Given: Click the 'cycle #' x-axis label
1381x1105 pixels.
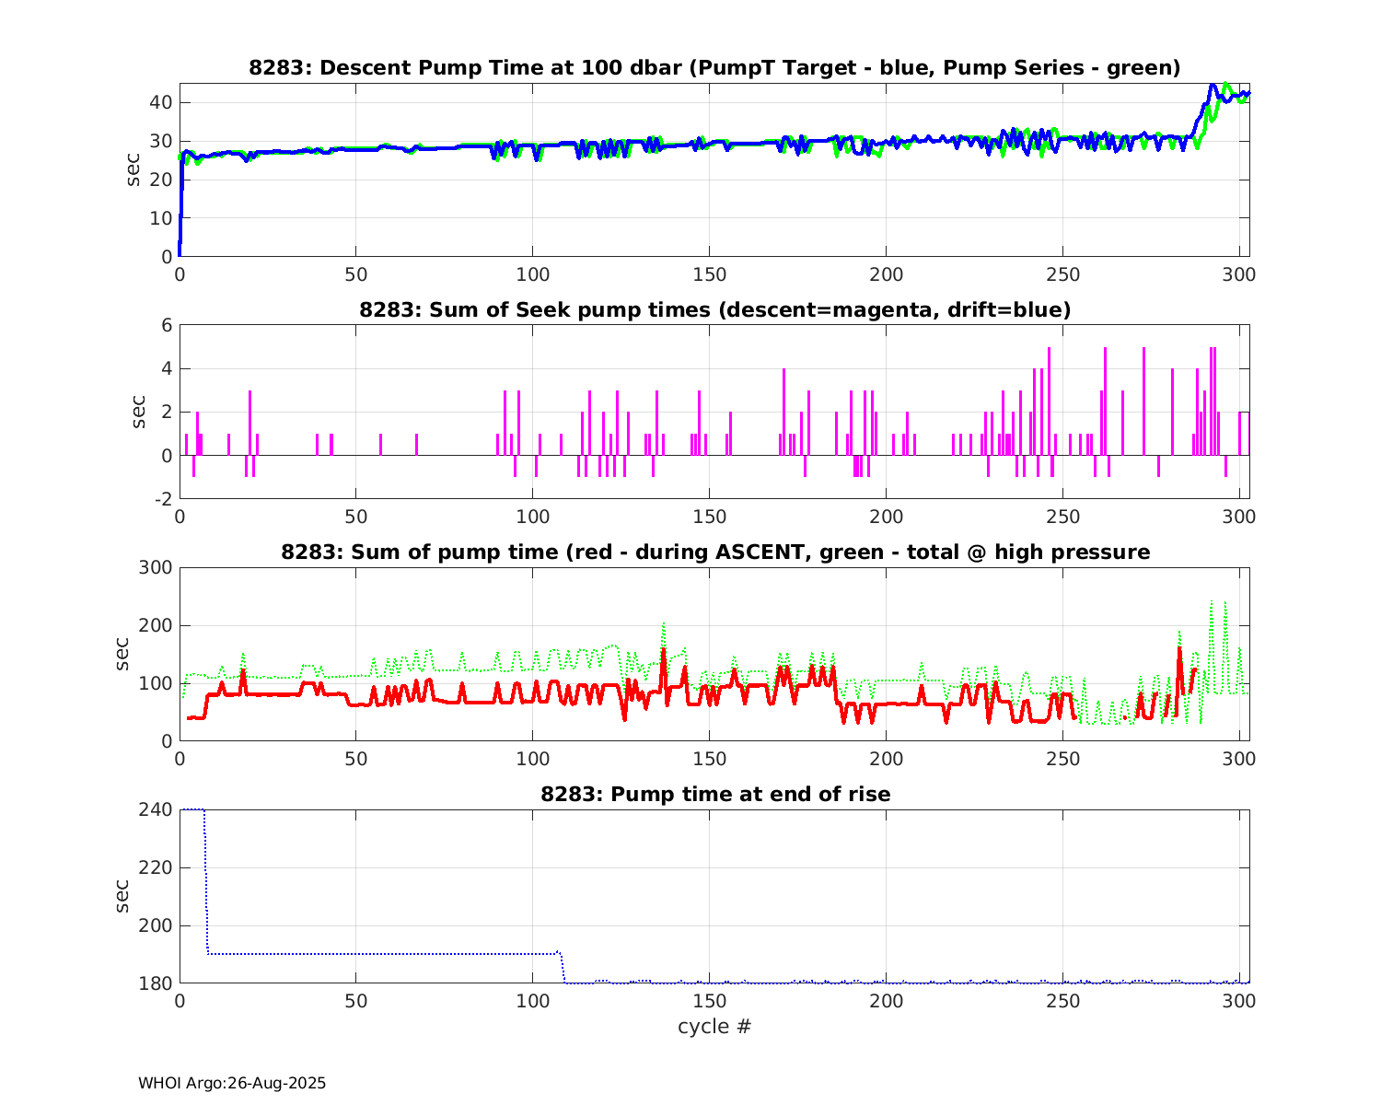Looking at the screenshot, I should [x=714, y=1026].
